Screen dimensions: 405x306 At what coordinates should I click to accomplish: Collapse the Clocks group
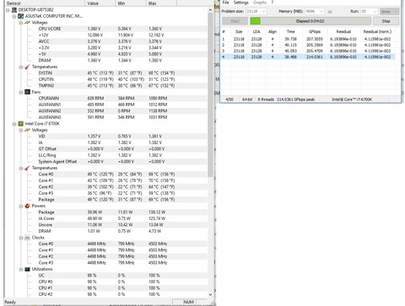coord(21,238)
